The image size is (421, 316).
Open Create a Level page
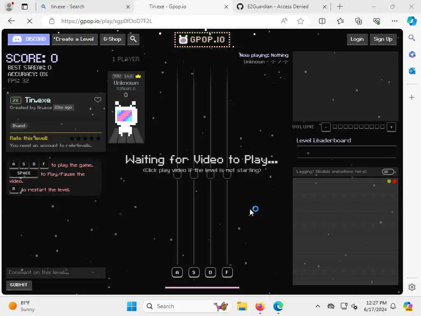pyautogui.click(x=75, y=39)
